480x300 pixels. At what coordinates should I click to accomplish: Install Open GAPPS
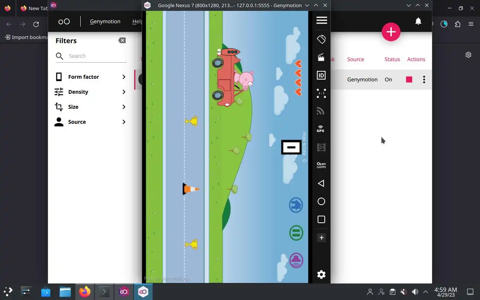(321, 165)
